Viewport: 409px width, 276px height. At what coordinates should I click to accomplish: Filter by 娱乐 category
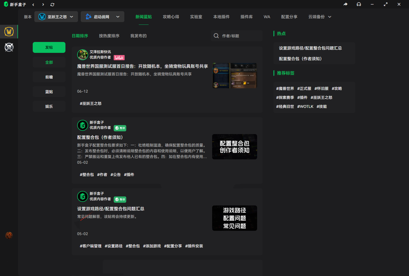point(49,106)
